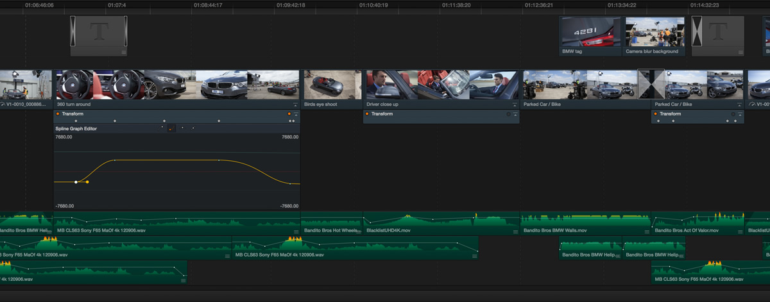
Task: Open menu icon on top-row MB CLS63 audio clip
Action: pyautogui.click(x=295, y=230)
